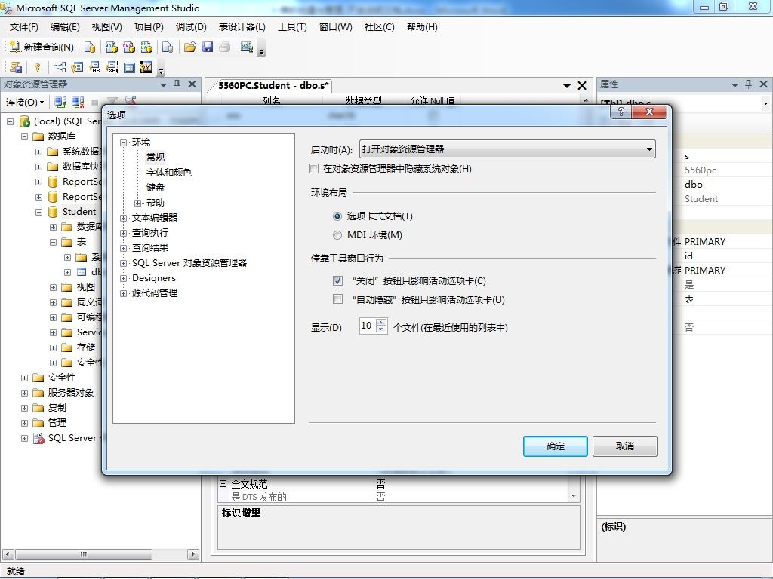Image resolution: width=773 pixels, height=579 pixels.
Task: Click the Set Primary Key icon
Action: pyautogui.click(x=38, y=67)
